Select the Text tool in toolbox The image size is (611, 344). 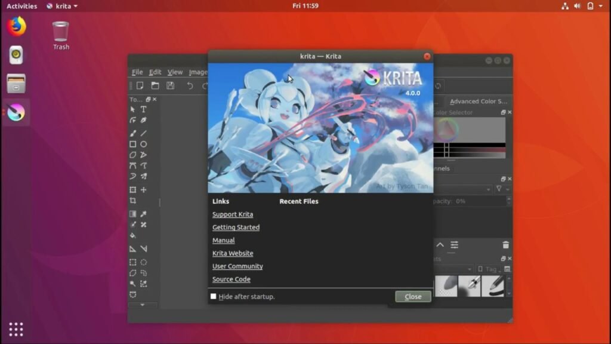(144, 109)
